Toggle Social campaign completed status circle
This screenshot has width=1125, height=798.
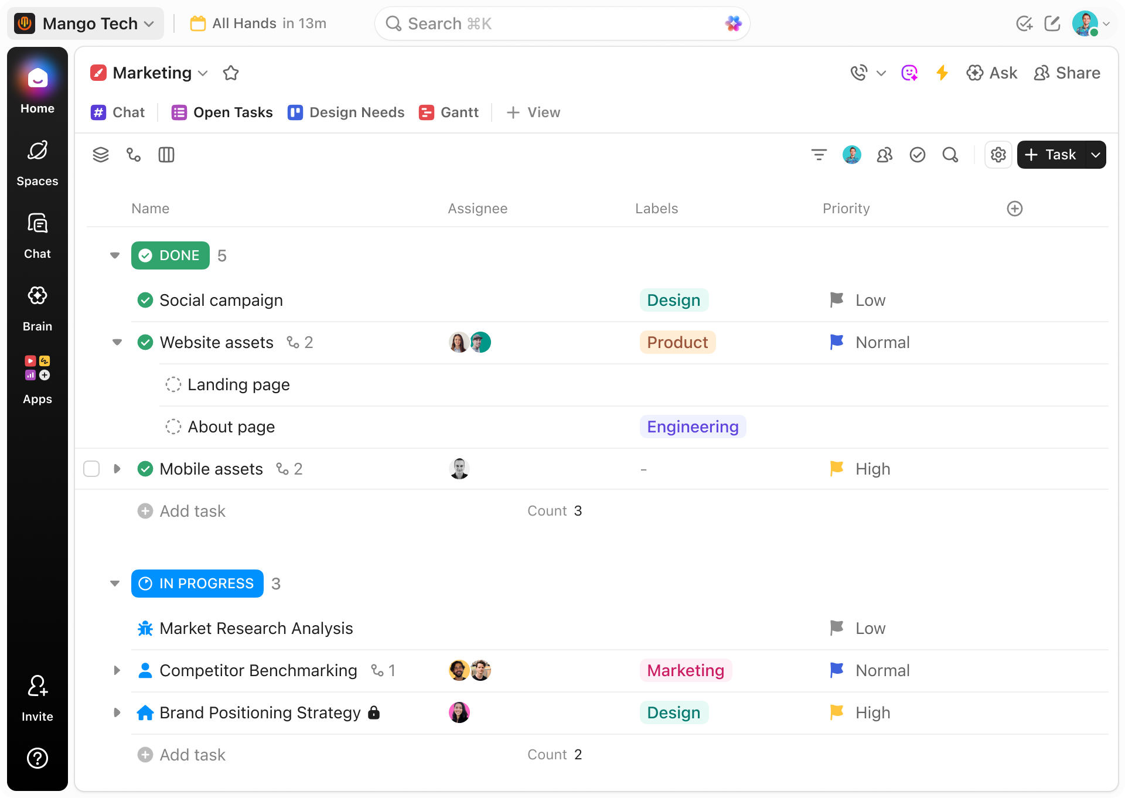point(145,300)
